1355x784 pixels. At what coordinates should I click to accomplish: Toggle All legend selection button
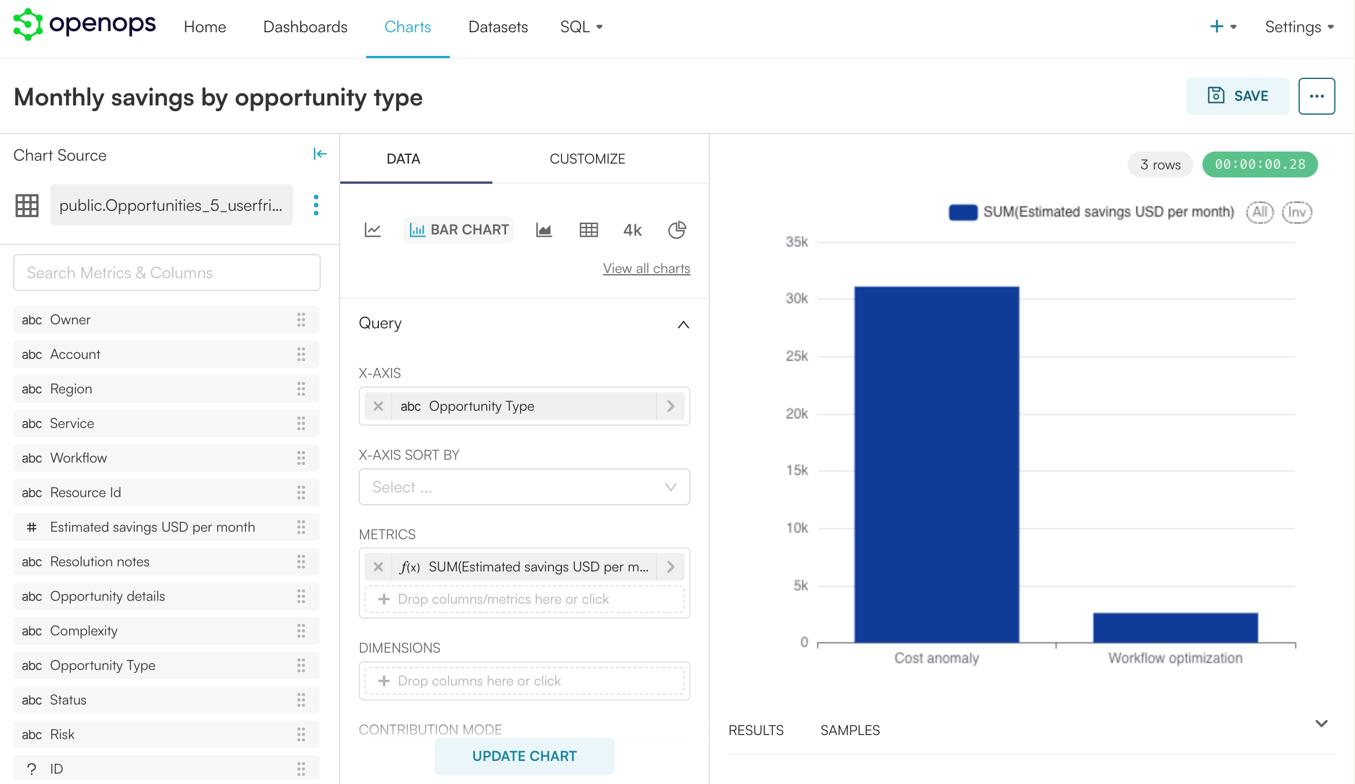1259,212
